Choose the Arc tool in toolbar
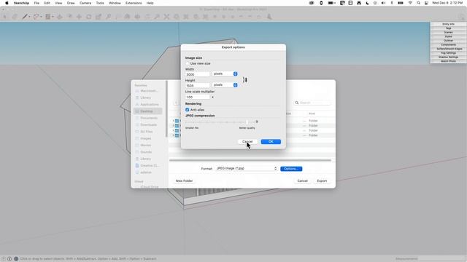The width and height of the screenshot is (467, 262). point(36,17)
